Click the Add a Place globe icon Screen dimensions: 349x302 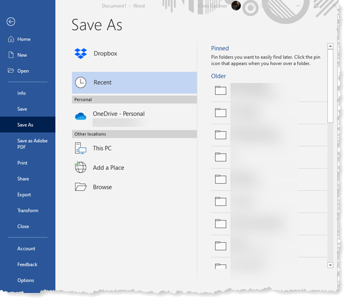tap(81, 167)
